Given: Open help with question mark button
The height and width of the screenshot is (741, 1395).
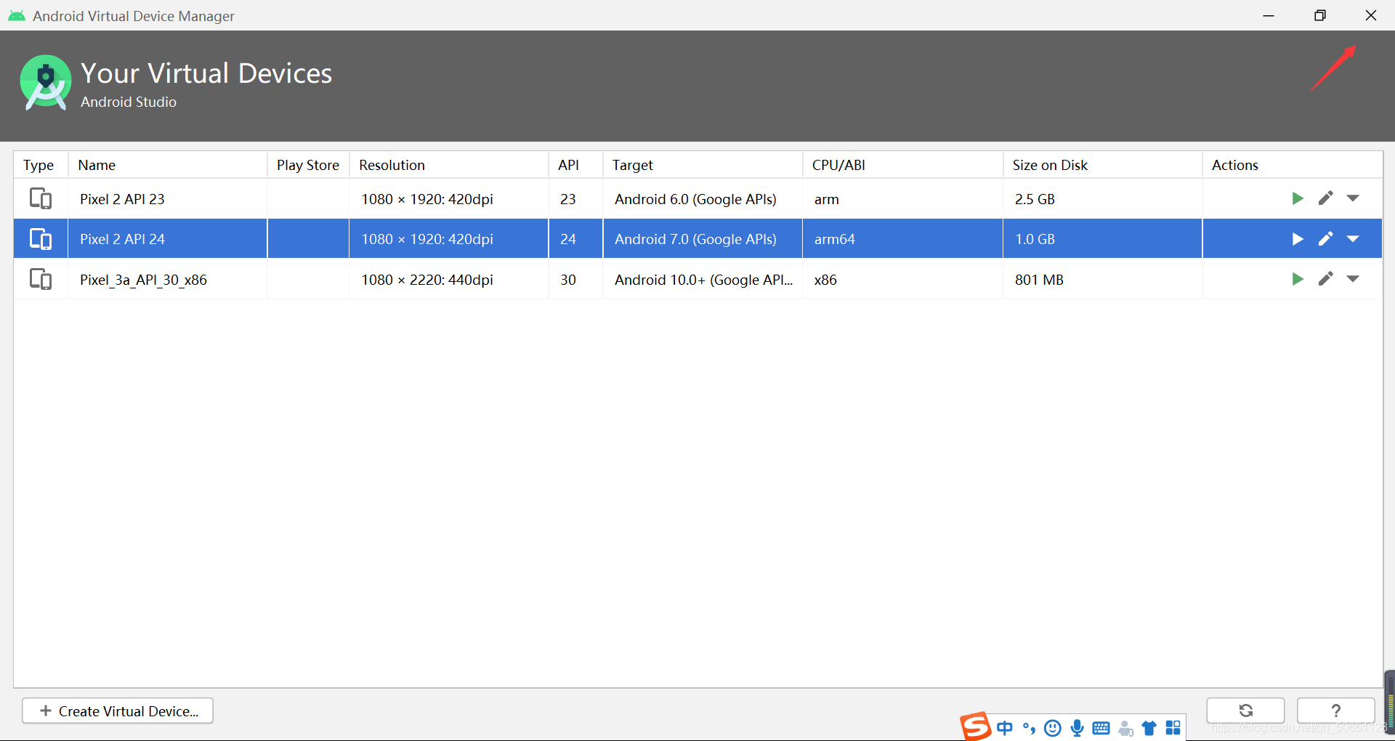Looking at the screenshot, I should (1335, 710).
